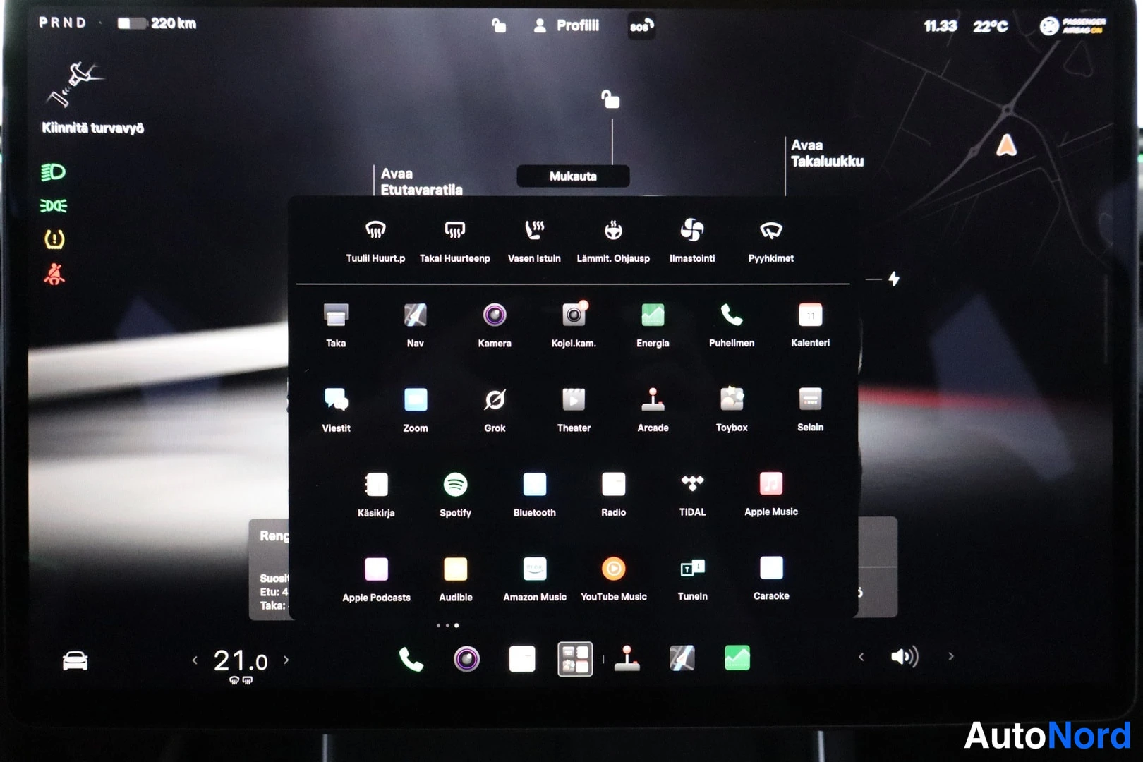Tap the lock icon in the top status bar
Screen dimensions: 1143x762
499,26
